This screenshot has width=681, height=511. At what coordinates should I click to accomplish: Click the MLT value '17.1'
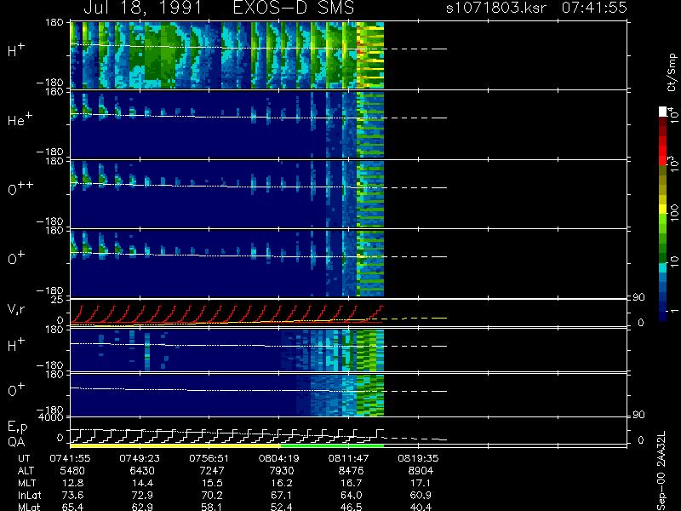point(421,483)
